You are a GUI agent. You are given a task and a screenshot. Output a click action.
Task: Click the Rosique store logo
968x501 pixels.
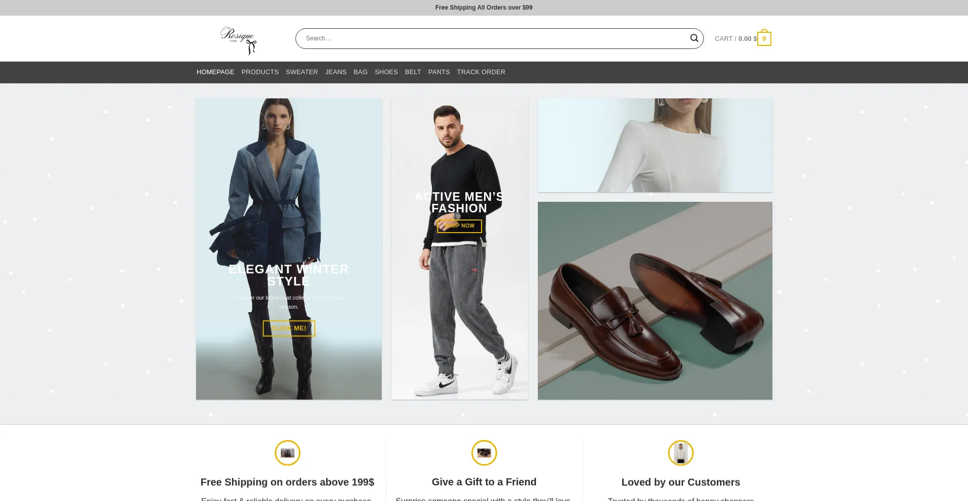click(238, 40)
